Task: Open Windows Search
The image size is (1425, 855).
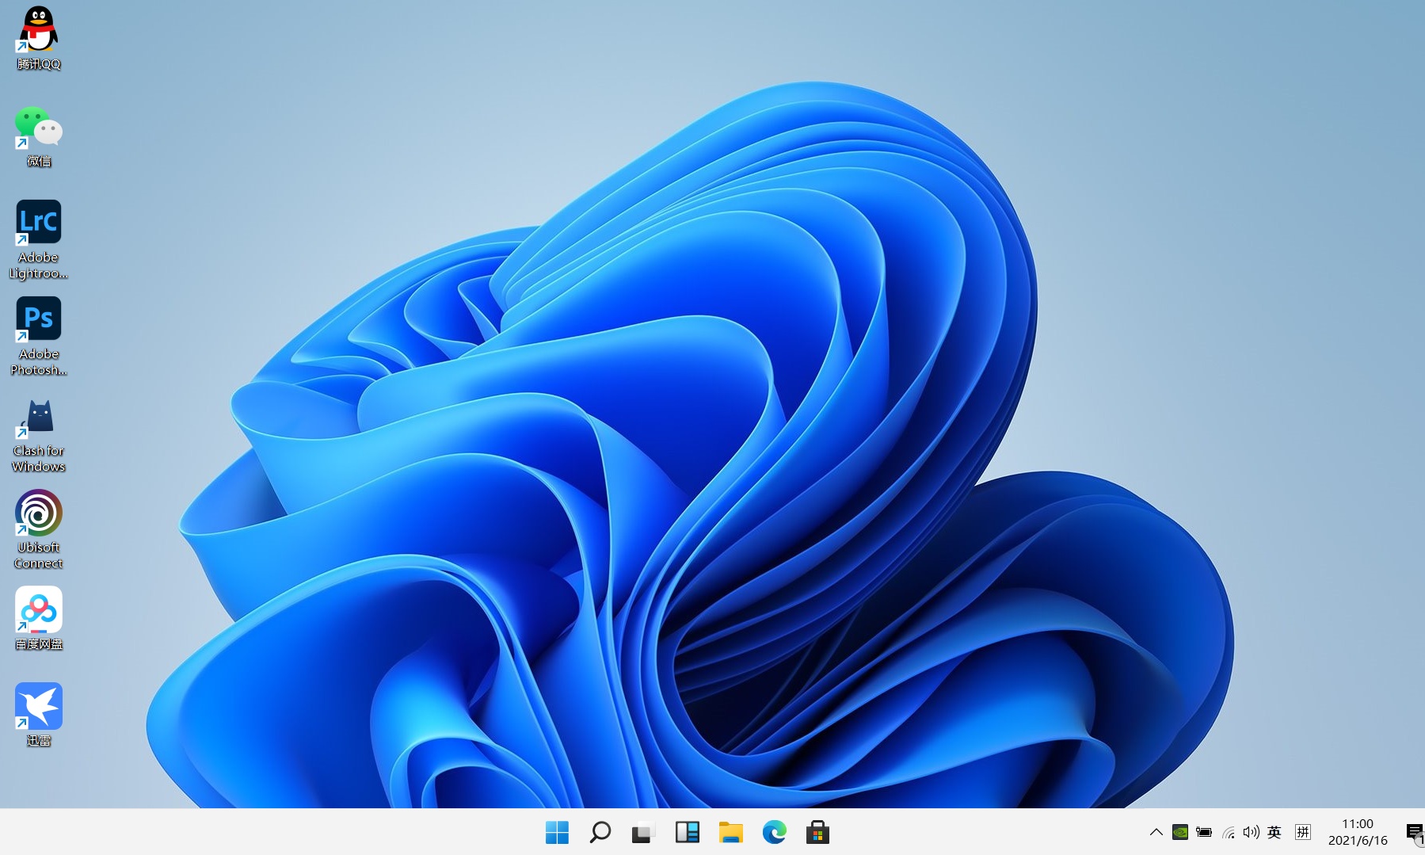Action: tap(600, 833)
